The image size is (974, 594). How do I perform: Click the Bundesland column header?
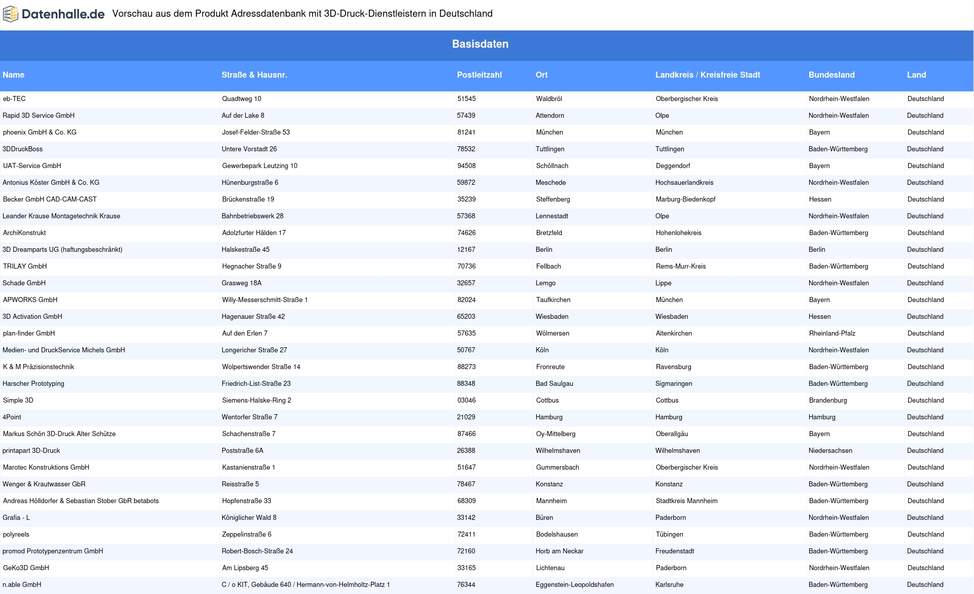coord(831,75)
